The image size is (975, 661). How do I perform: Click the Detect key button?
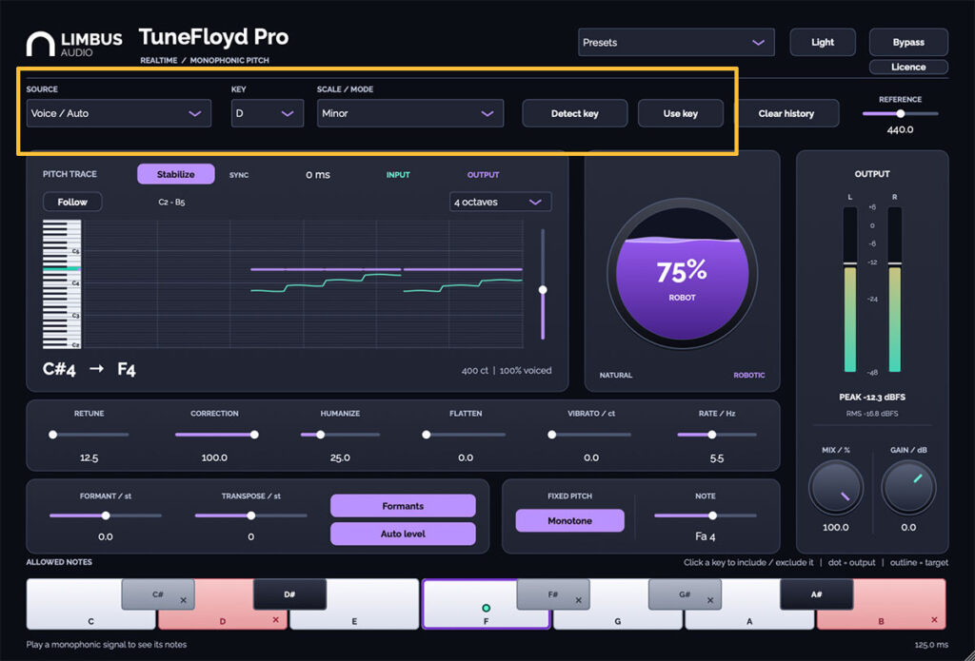[x=574, y=114]
